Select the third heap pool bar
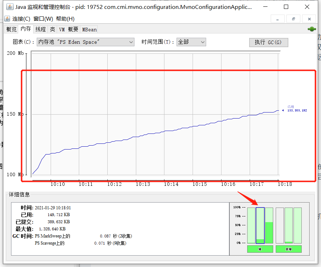This screenshot has width=321, height=267. click(x=269, y=225)
